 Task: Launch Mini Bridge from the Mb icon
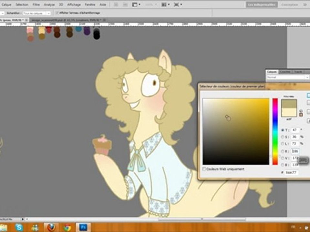(x=125, y=5)
